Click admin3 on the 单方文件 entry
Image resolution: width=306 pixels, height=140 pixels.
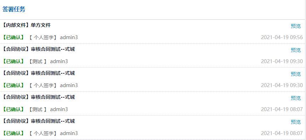[x=69, y=37]
